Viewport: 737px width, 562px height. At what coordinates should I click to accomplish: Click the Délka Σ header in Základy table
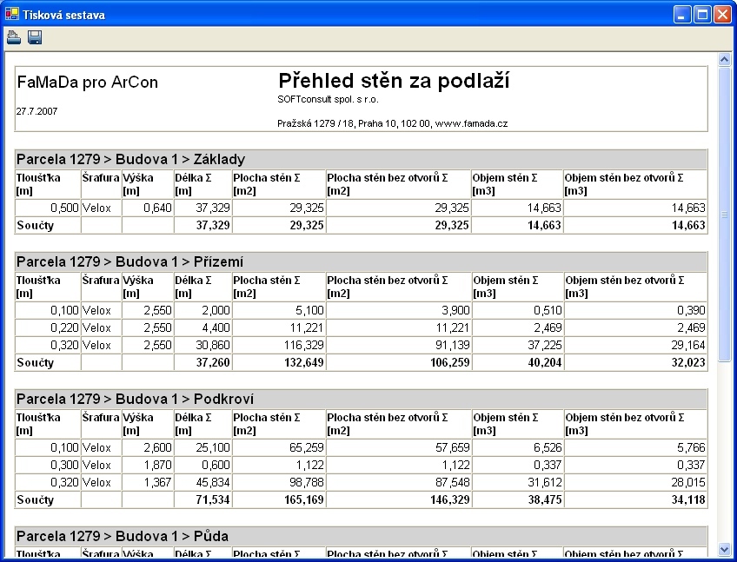tap(203, 184)
